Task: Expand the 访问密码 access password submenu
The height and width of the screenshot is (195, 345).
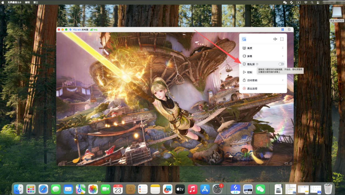Action: pos(263,80)
